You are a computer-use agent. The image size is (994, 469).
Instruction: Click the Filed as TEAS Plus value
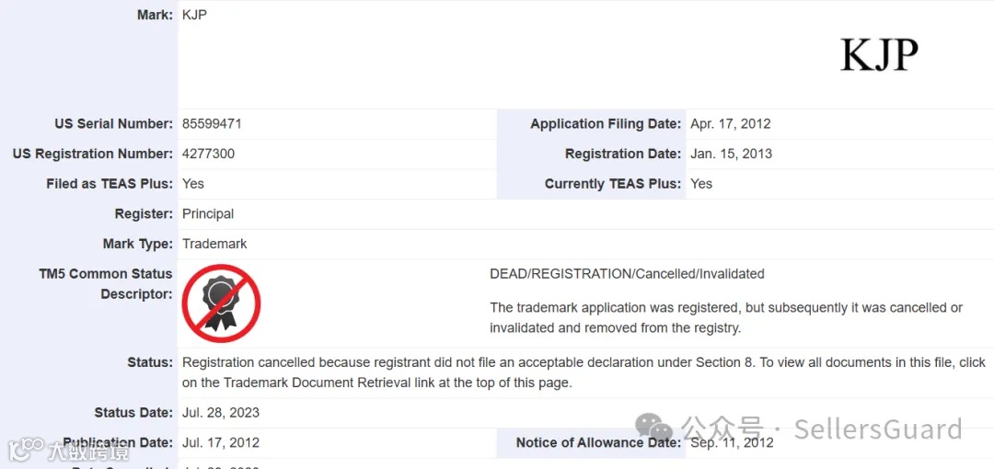[193, 183]
